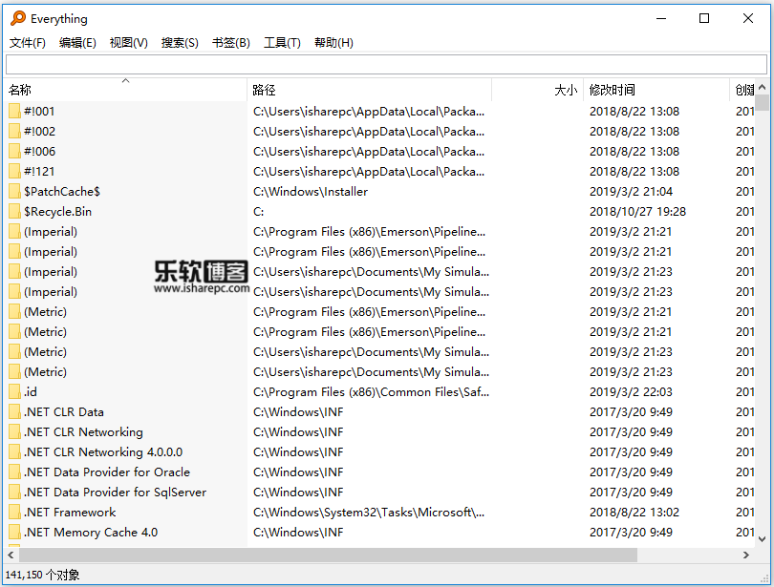Select .NET Data Provider for Oracle entry
Image resolution: width=774 pixels, height=587 pixels.
(107, 472)
